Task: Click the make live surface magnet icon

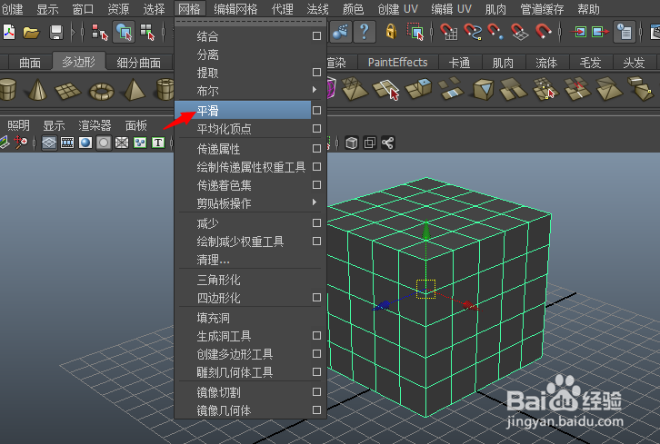Action: click(544, 32)
